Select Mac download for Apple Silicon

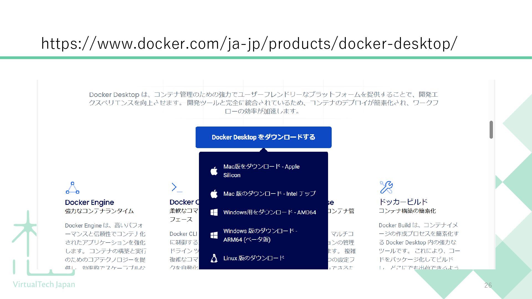tap(261, 171)
